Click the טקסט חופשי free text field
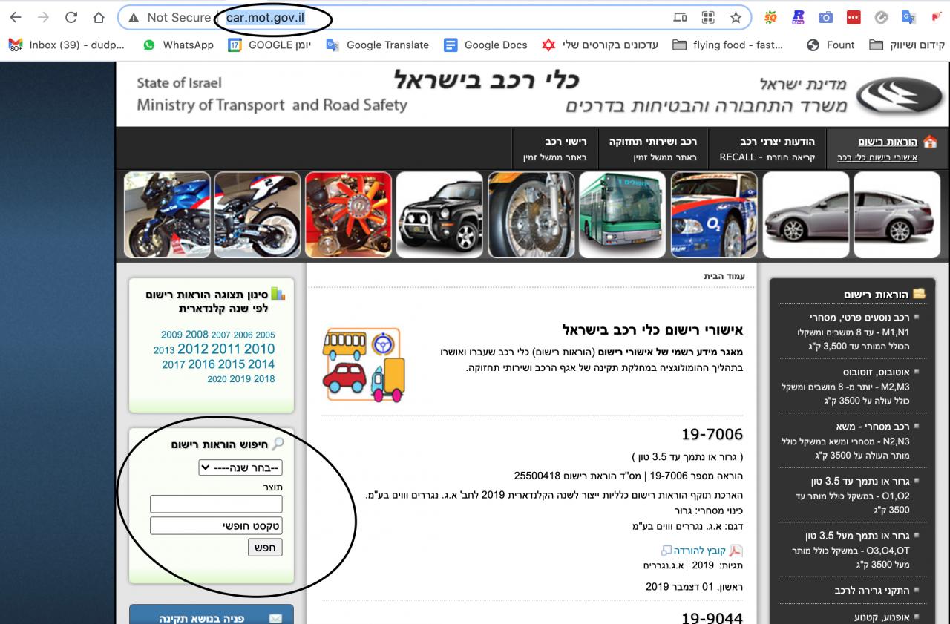The width and height of the screenshot is (950, 624). (216, 526)
